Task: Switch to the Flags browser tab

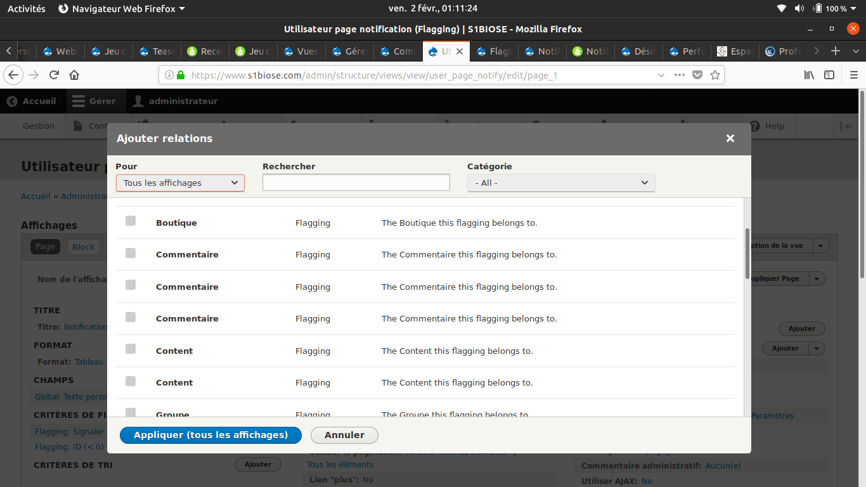Action: pos(493,52)
